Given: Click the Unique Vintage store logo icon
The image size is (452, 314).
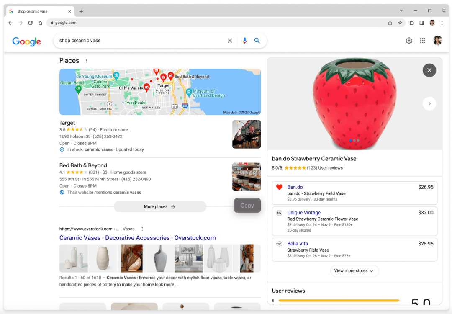Looking at the screenshot, I should [279, 213].
